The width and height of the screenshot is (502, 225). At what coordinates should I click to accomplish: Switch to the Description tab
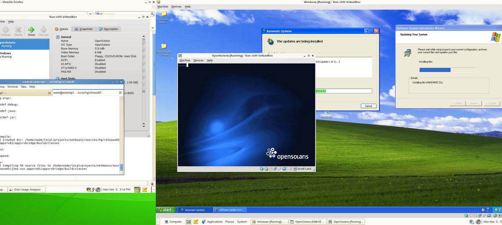coord(108,29)
